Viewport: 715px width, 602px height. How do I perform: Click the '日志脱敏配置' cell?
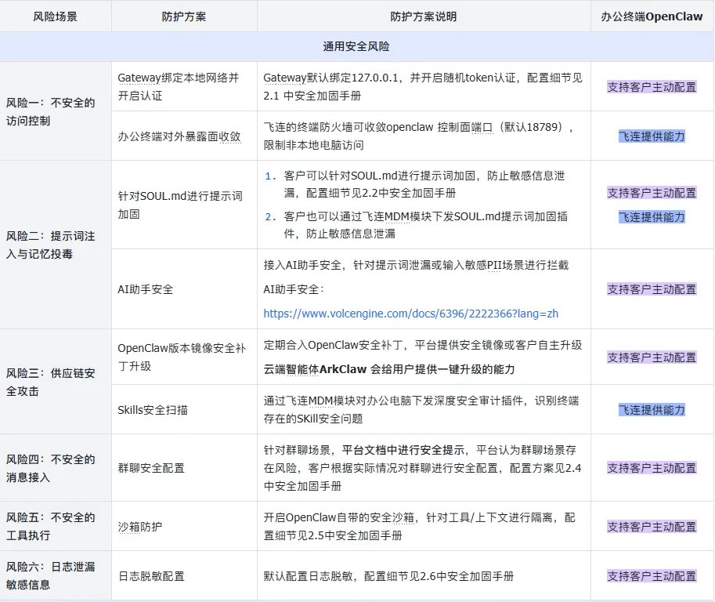pos(184,576)
